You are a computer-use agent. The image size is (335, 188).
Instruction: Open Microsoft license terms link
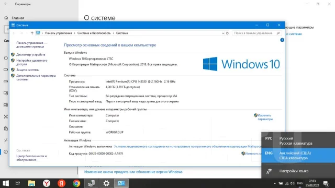coord(187,146)
